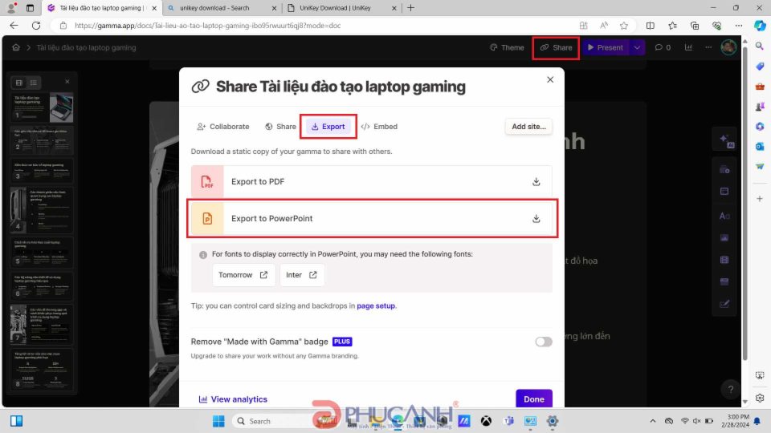Click the text format Aa icon in sidebar

724,216
